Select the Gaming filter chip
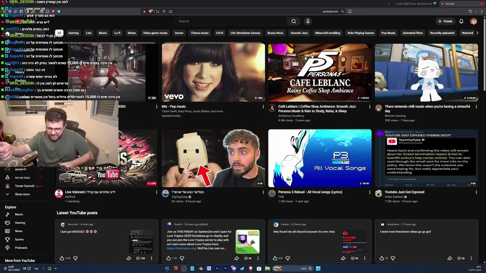The height and width of the screenshot is (273, 486). pyautogui.click(x=73, y=33)
